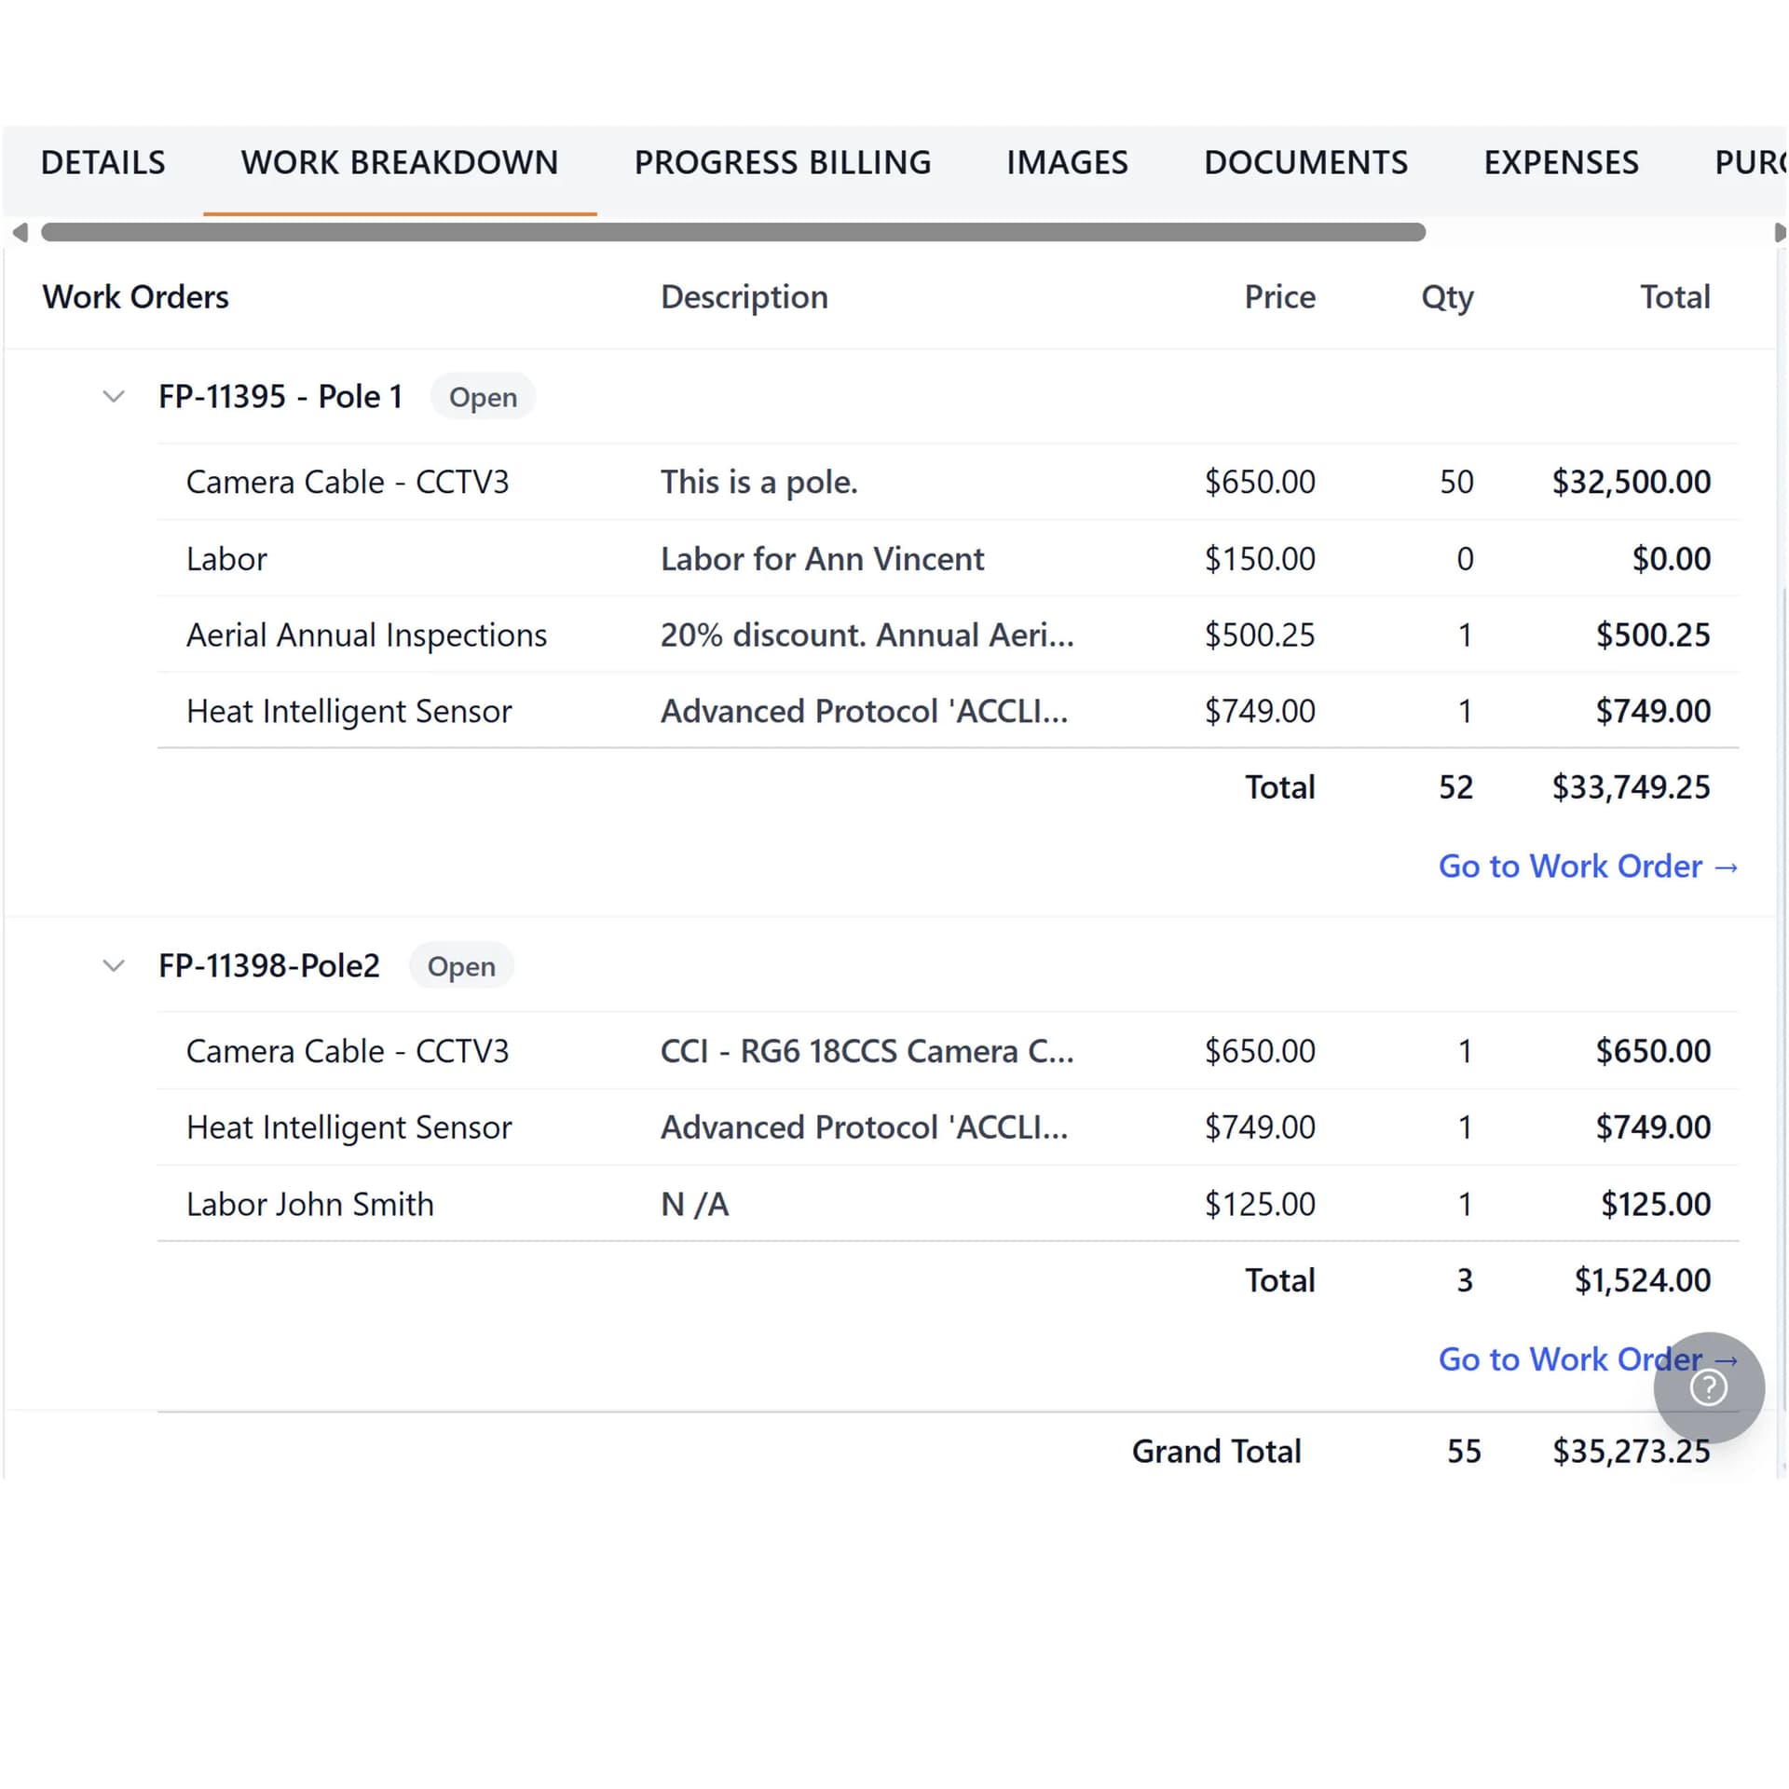1789x1789 pixels.
Task: Select the WORK BREAKDOWN tab
Action: (400, 163)
